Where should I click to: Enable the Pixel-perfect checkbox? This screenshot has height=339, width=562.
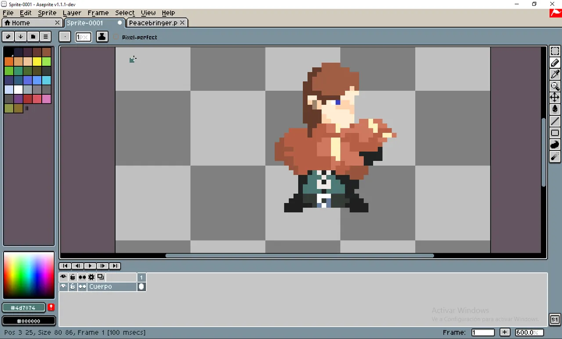coord(116,37)
